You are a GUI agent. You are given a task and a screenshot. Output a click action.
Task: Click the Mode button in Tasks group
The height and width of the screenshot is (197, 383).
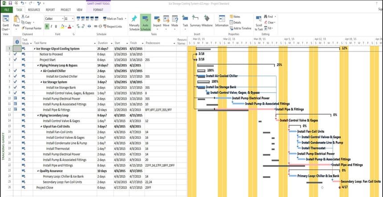coord(175,21)
